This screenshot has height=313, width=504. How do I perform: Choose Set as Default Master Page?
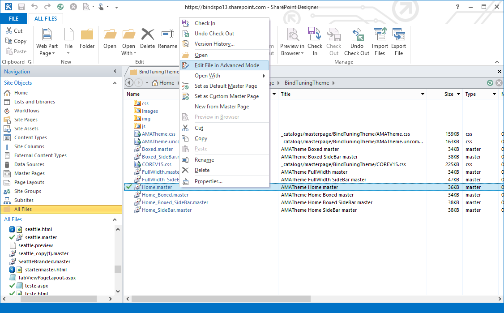tap(224, 86)
